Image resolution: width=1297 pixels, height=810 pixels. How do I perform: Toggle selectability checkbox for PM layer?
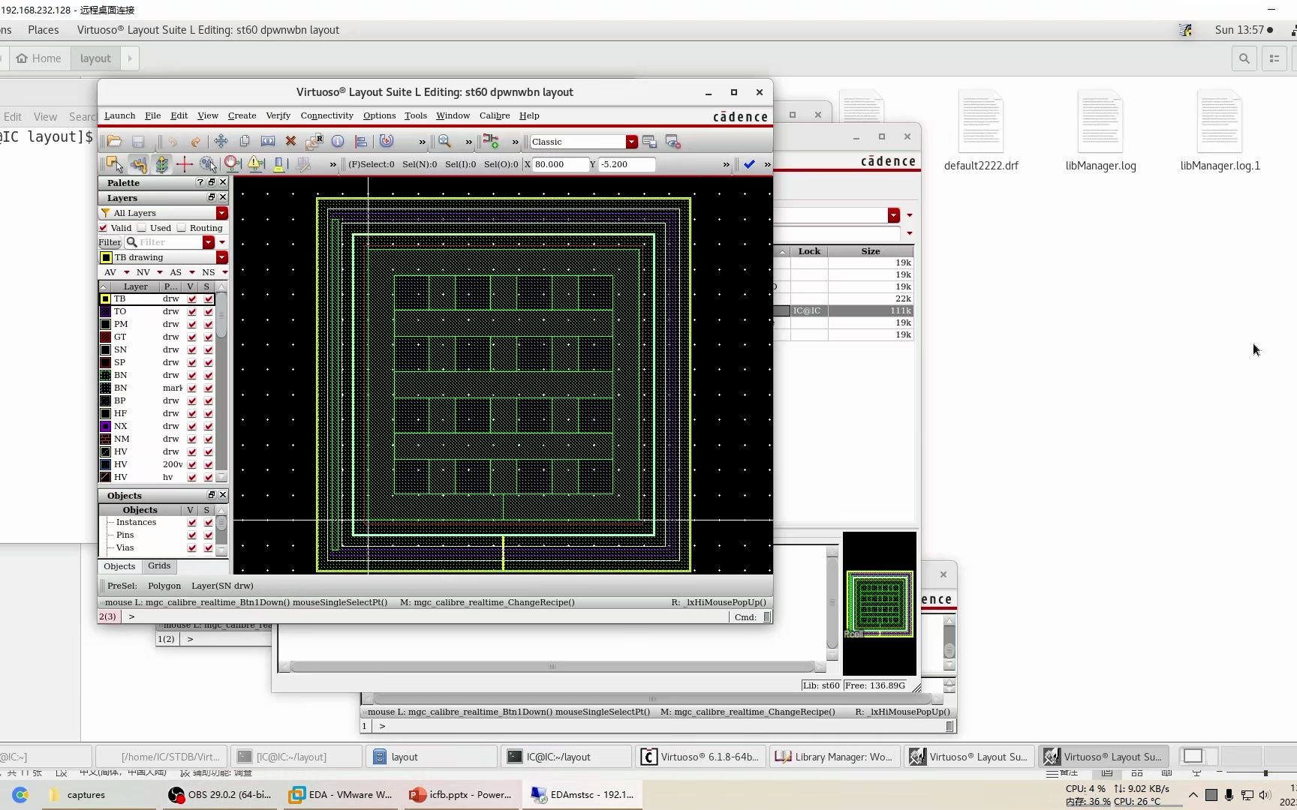coord(209,324)
